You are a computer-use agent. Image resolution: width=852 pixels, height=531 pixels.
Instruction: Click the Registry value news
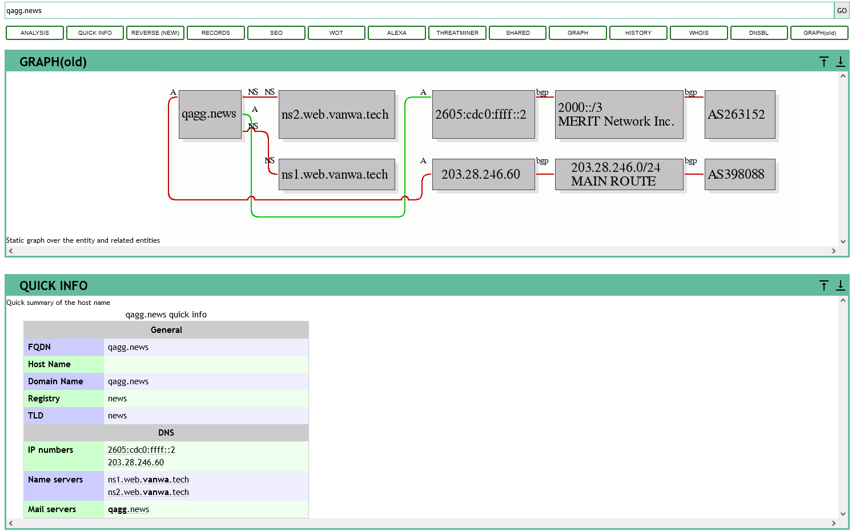point(117,399)
